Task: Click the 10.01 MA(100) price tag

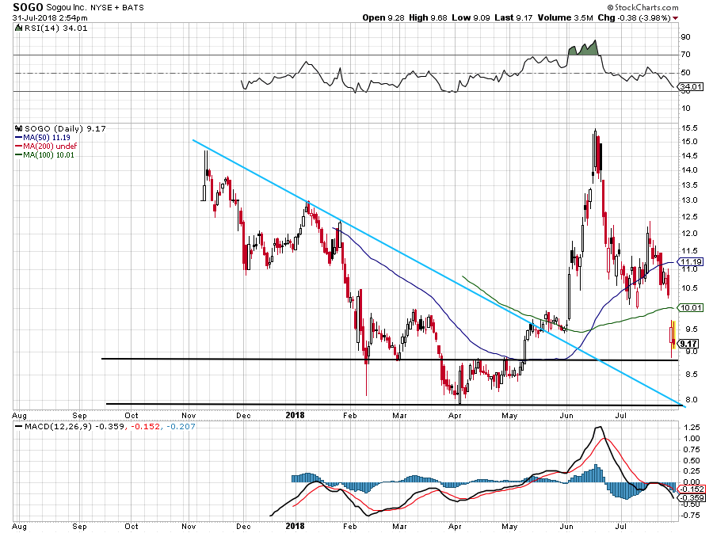Action: click(691, 307)
